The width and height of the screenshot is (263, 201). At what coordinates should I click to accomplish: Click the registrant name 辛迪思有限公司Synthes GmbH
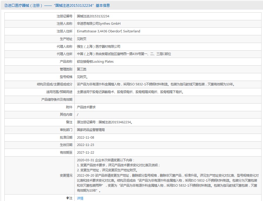(x=99, y=24)
